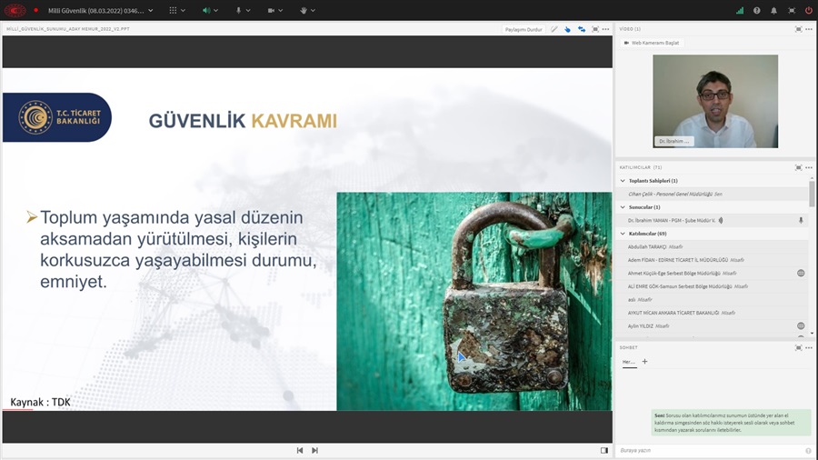This screenshot has width=818, height=460.
Task: Open the help question mark icon
Action: point(756,11)
